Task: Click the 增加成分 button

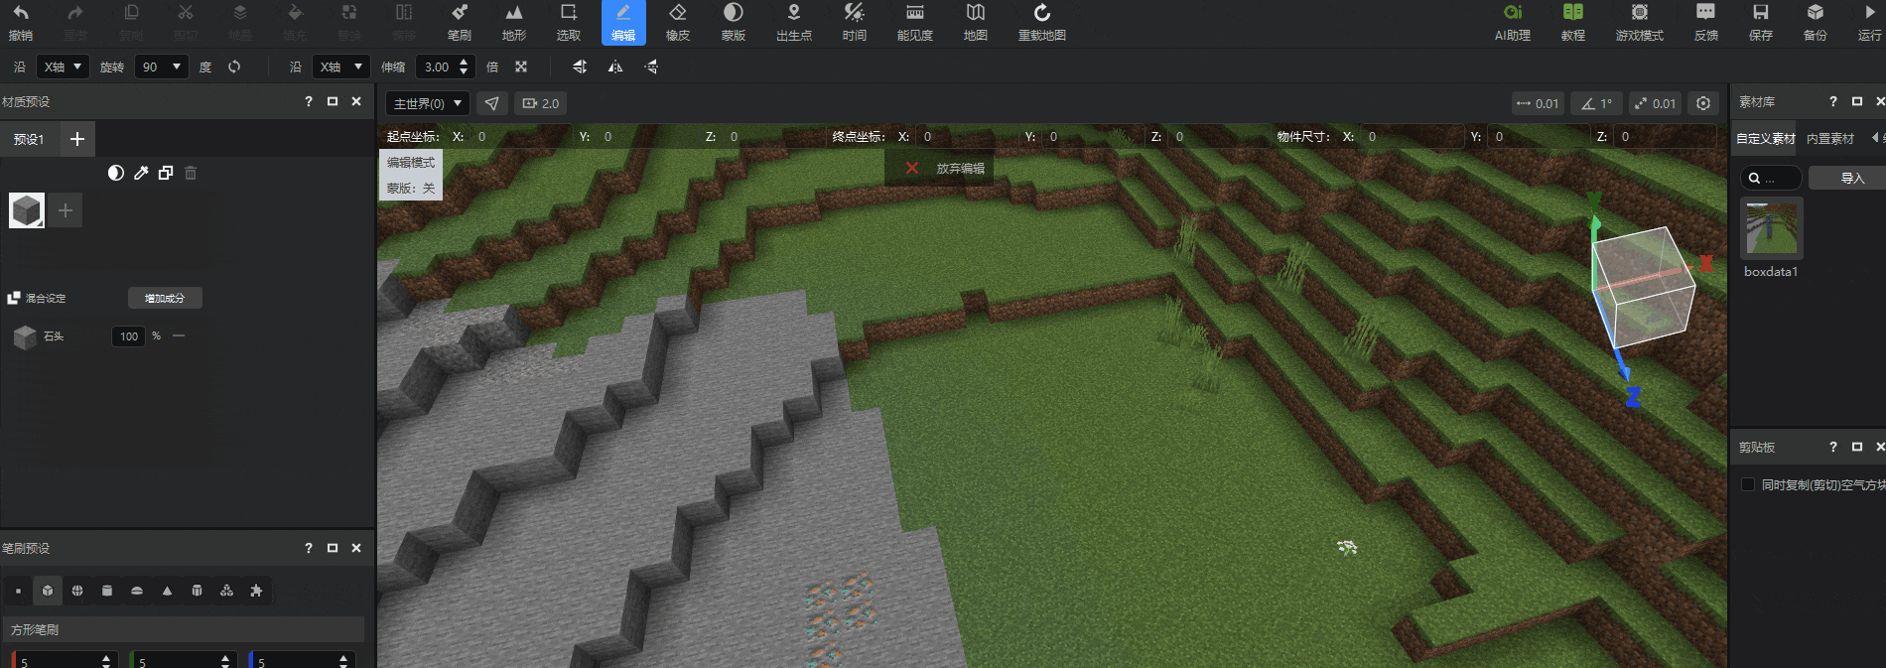Action: coord(165,298)
